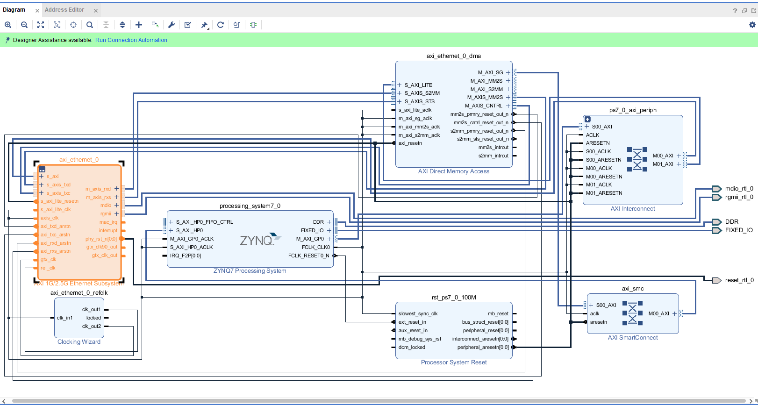Click the Pin toolbar icon
Screen dimensions: 758x405
tap(204, 25)
